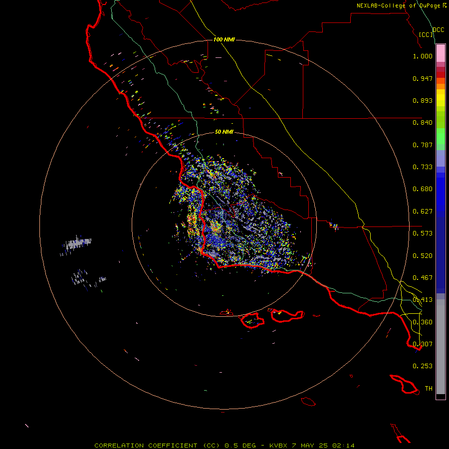Click the 1.000 value on the color scale

pyautogui.click(x=423, y=56)
